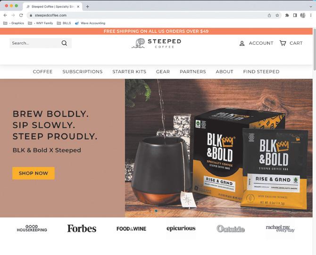The height and width of the screenshot is (255, 316).
Task: Select the active carousel slide dot
Action: tap(156, 211)
